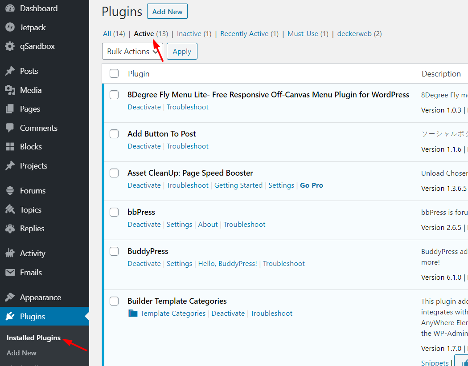Select the Active (13) plugins filter
468x366 pixels.
click(151, 34)
